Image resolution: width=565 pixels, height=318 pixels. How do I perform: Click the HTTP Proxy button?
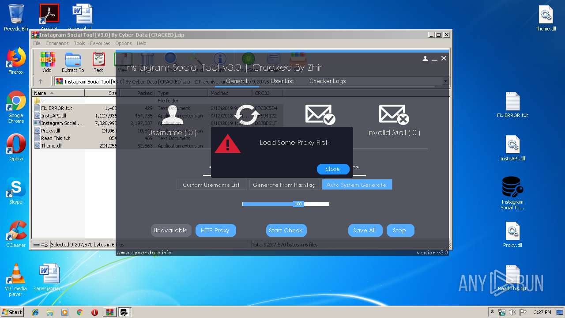click(x=215, y=230)
